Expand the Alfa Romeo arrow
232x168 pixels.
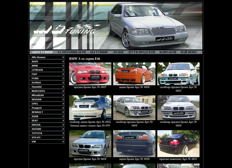[63, 57]
